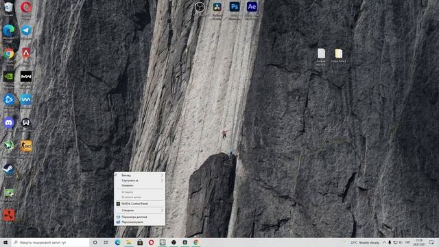This screenshot has height=247, width=439.
Task: Open Параметри дисплея (Display settings) entry
Action: pyautogui.click(x=139, y=217)
